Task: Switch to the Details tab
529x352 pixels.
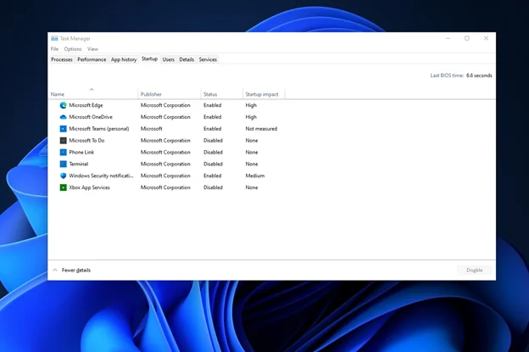Action: pos(187,59)
